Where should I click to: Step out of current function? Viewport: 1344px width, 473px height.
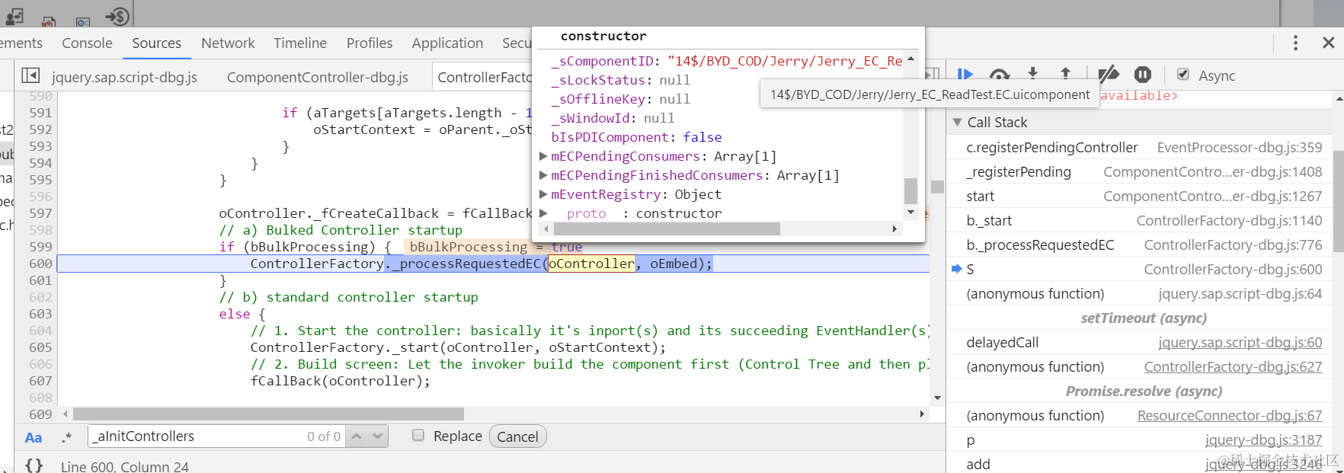(x=1065, y=75)
